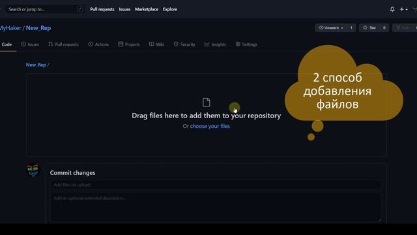The image size is (417, 235).
Task: Focus the optional extended description textarea
Action: point(216,207)
